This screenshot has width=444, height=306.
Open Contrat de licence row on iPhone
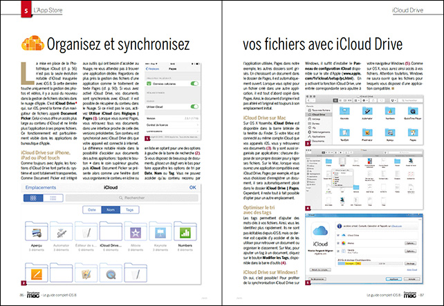[x=172, y=125]
